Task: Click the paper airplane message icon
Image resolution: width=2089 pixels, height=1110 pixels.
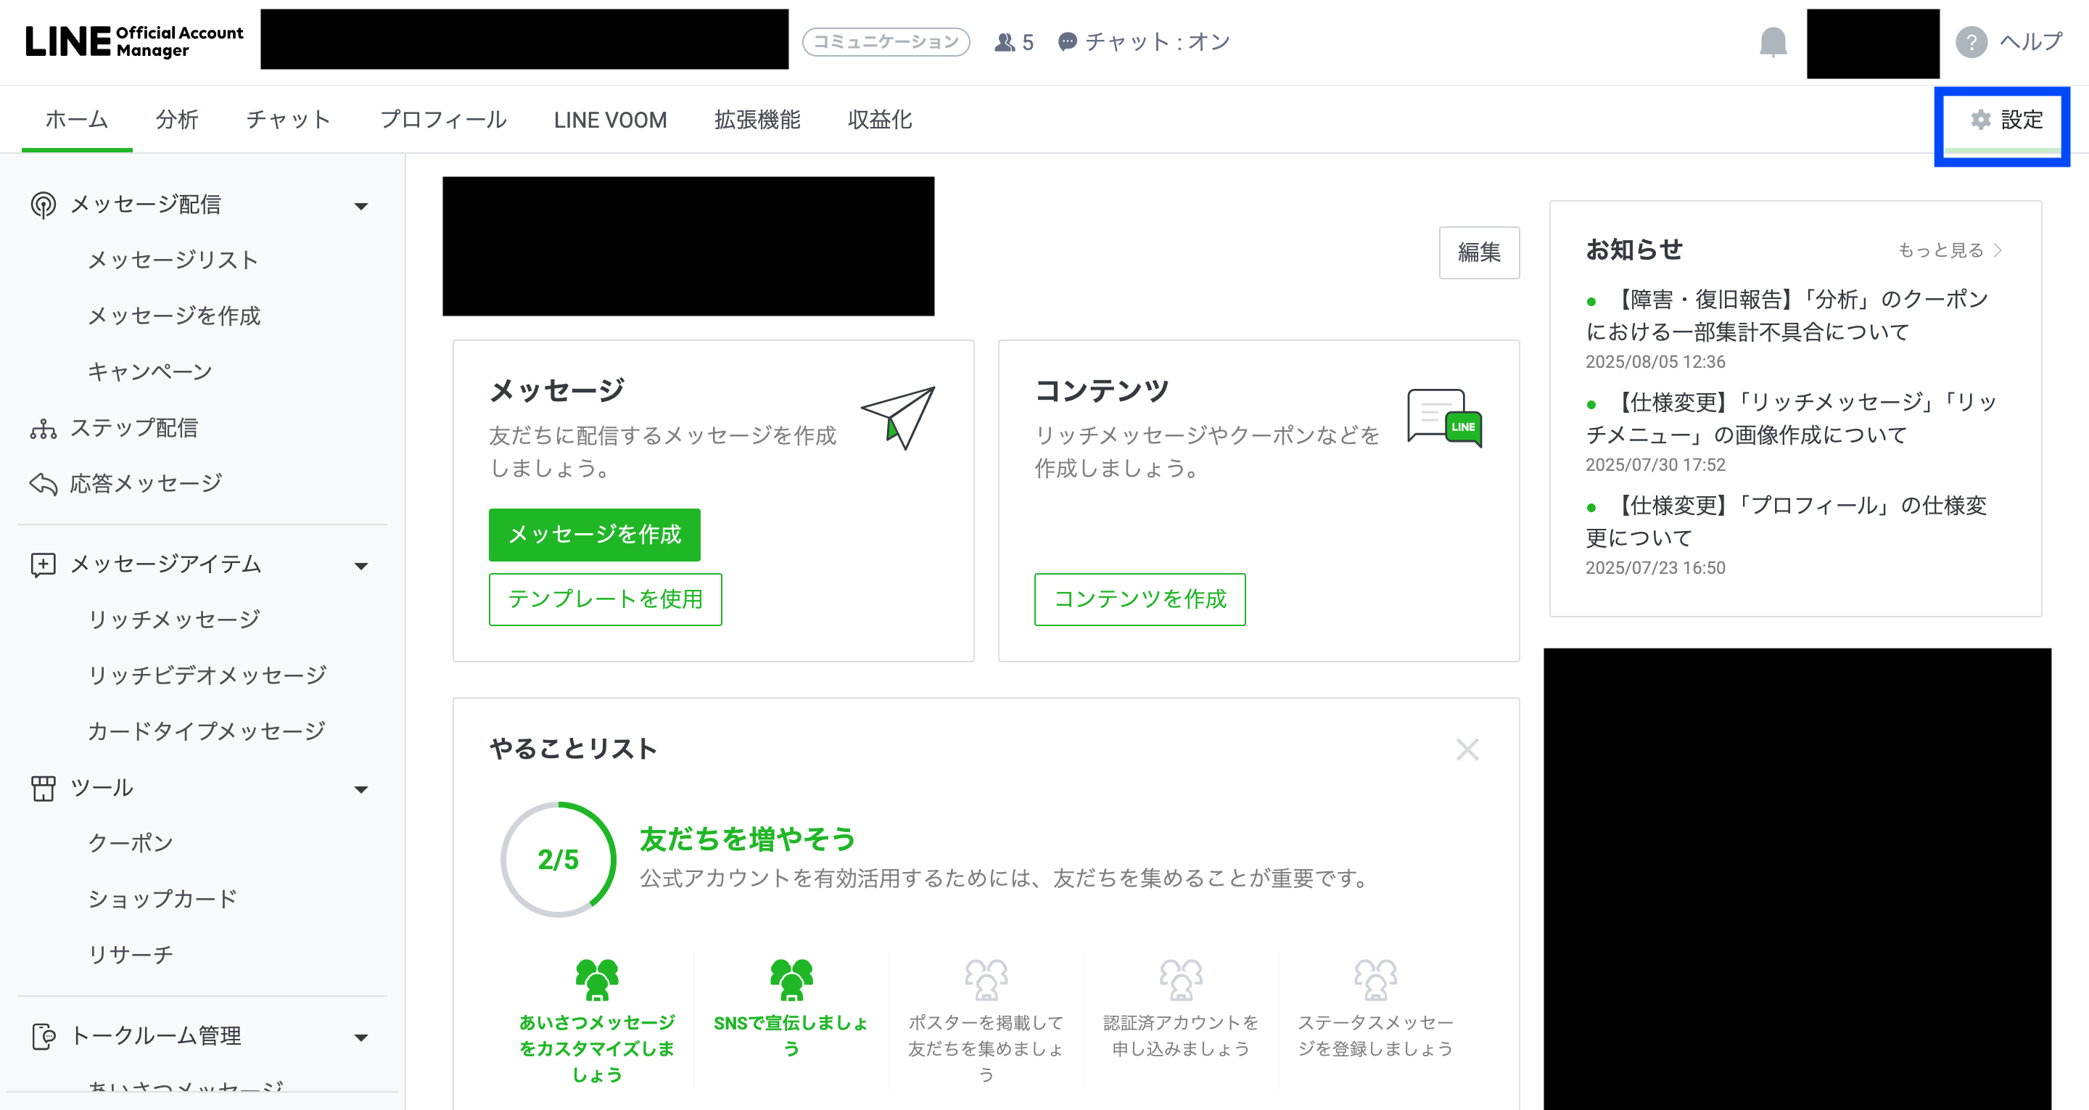Action: click(x=898, y=417)
